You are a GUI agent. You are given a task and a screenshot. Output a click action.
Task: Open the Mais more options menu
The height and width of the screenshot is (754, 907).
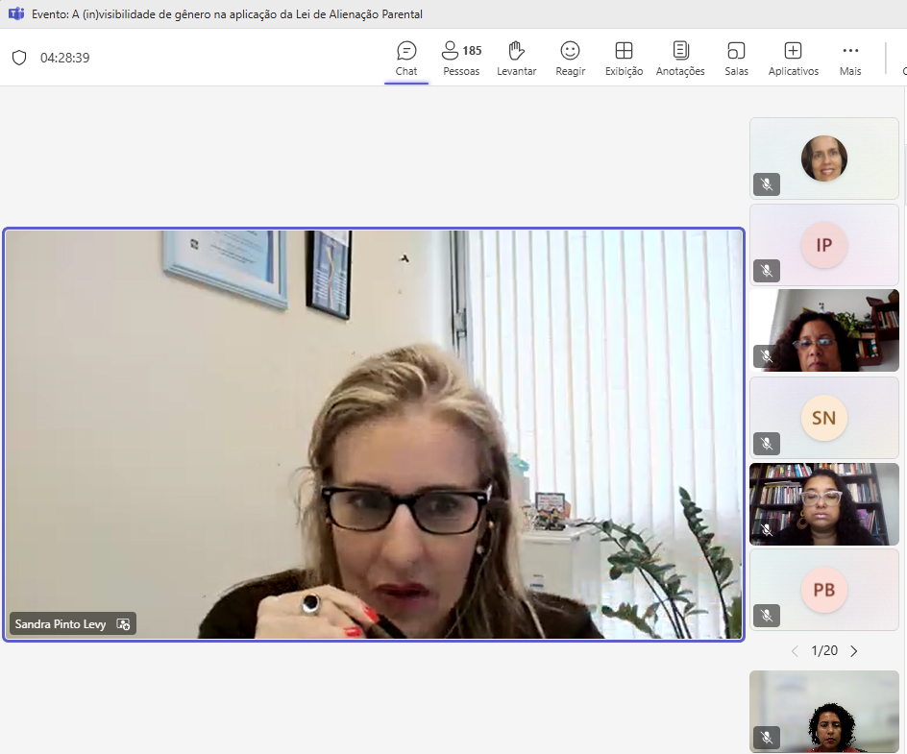[850, 59]
